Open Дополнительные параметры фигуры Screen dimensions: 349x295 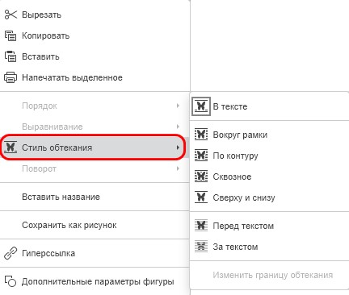pos(95,281)
